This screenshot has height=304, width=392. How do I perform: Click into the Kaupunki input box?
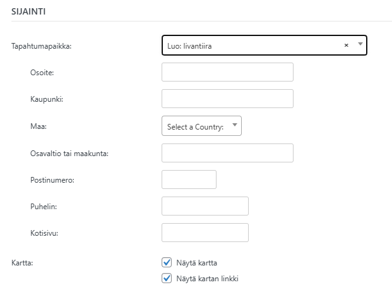click(227, 99)
